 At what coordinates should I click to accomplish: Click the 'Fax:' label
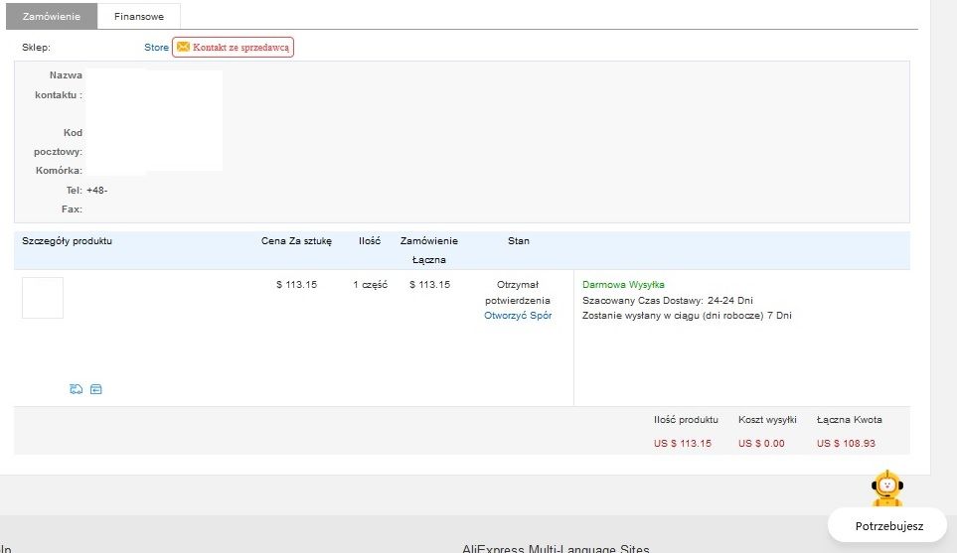coord(72,209)
